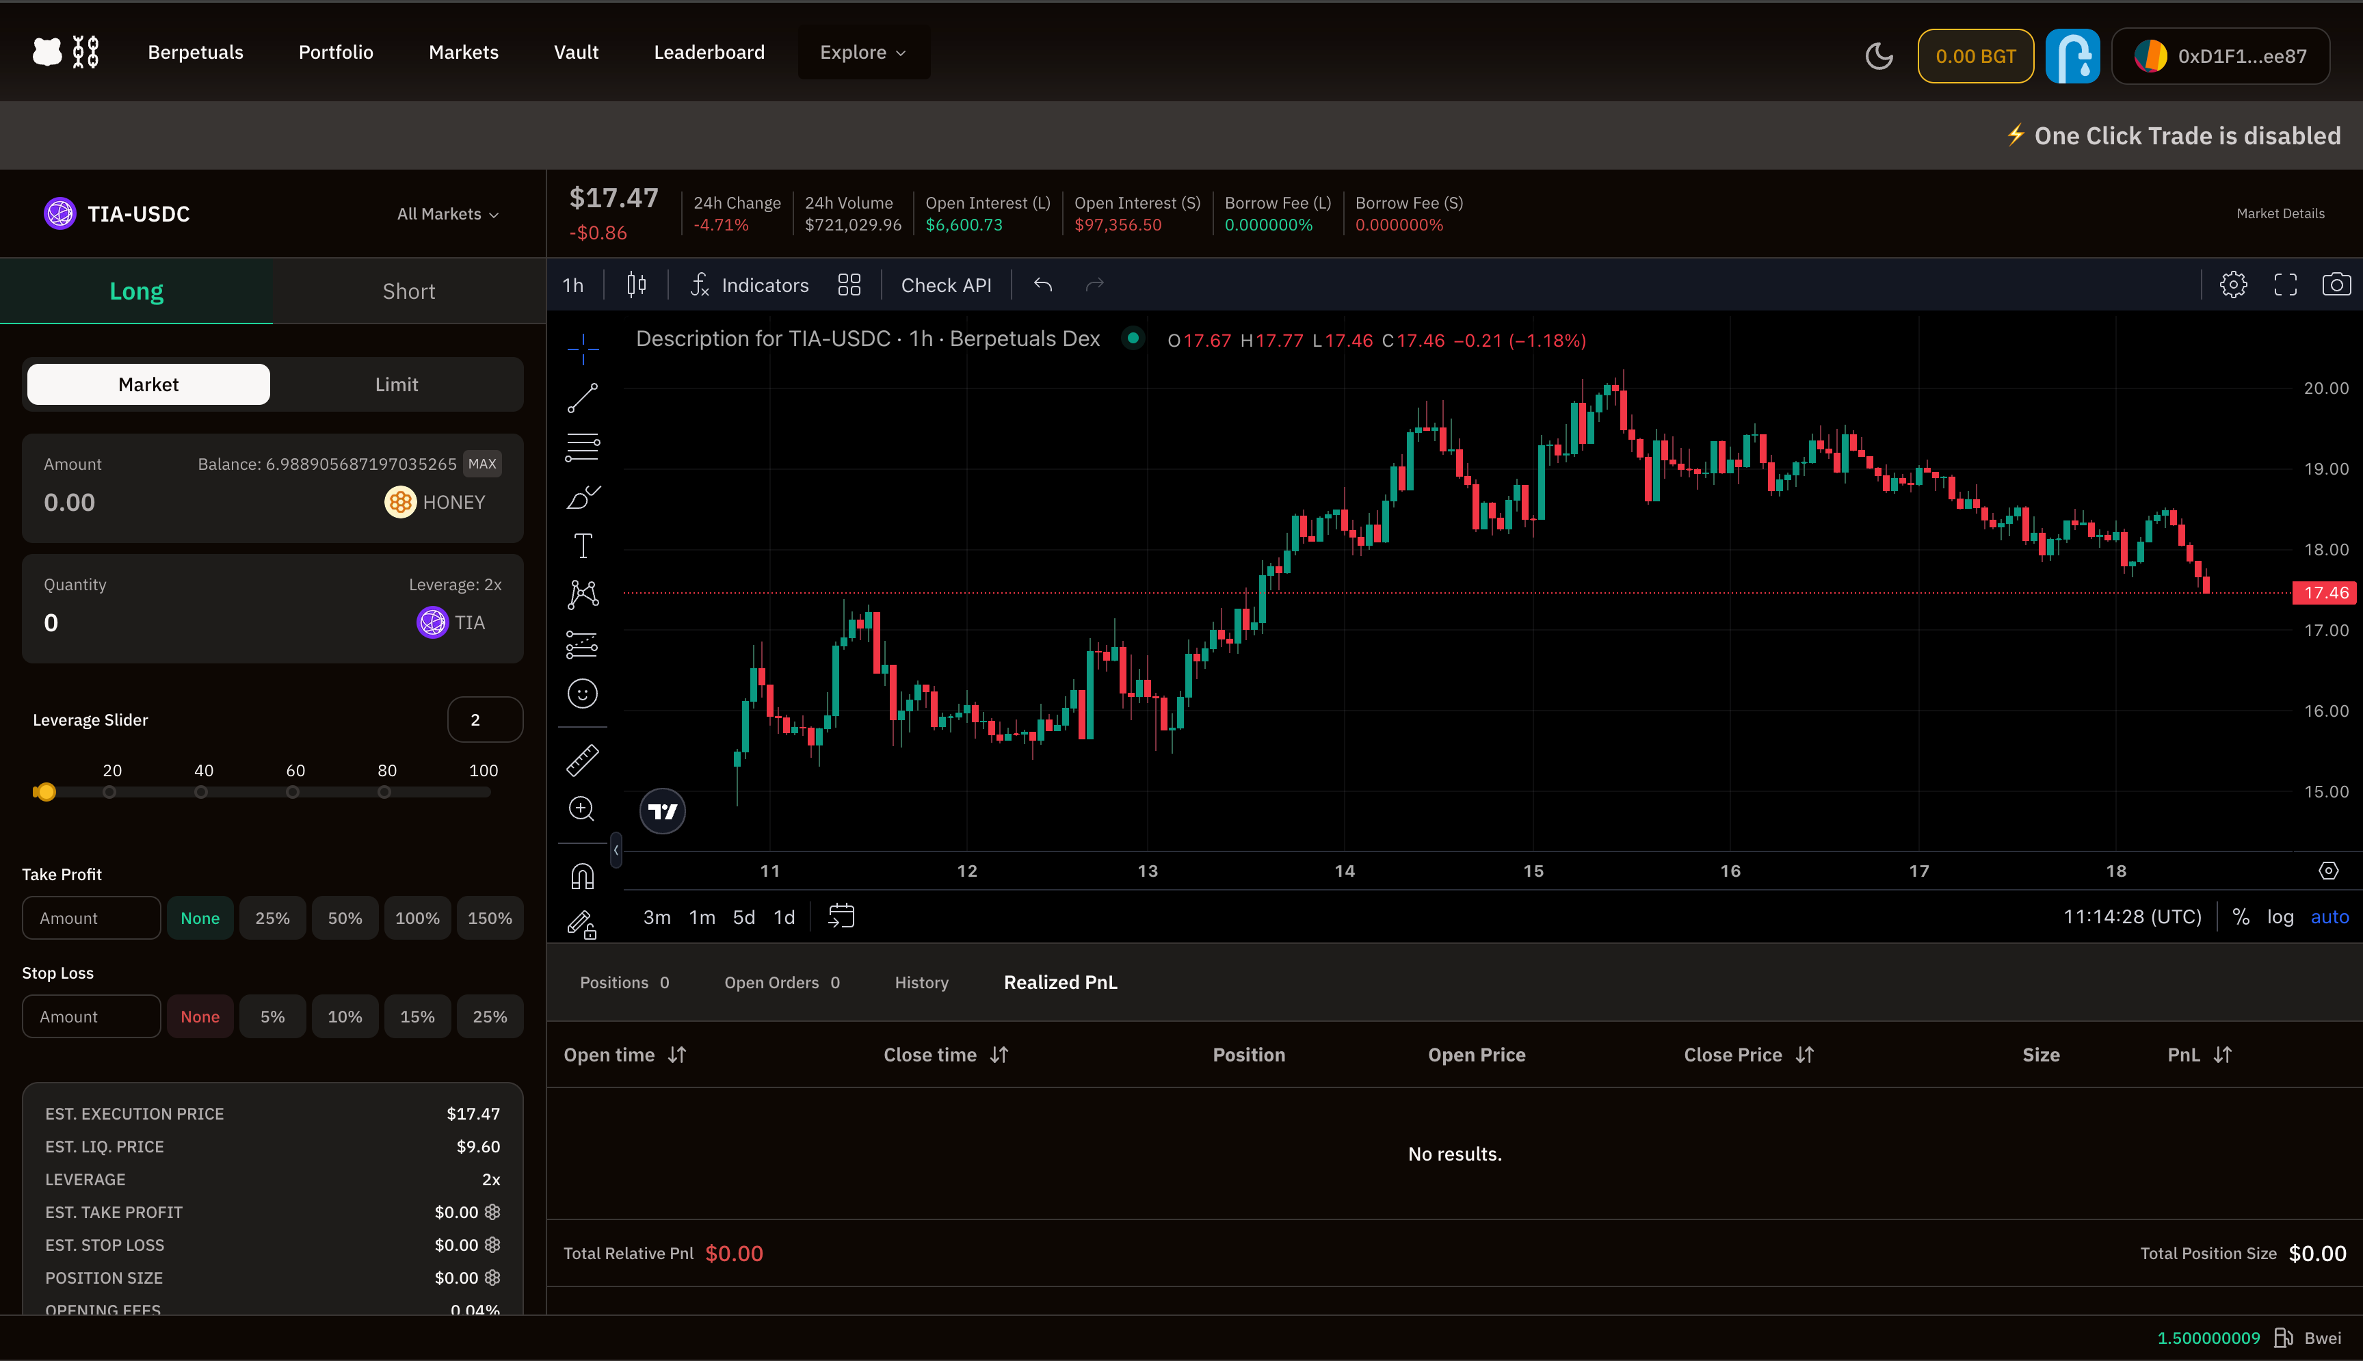Open the chart layout grid selector
This screenshot has height=1361, width=2363.
tap(849, 285)
